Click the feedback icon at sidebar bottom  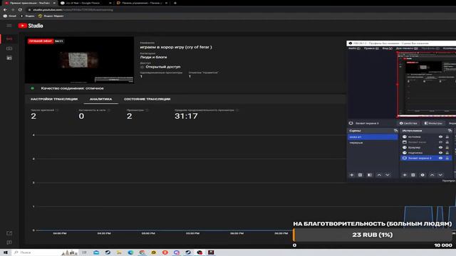tap(9, 242)
